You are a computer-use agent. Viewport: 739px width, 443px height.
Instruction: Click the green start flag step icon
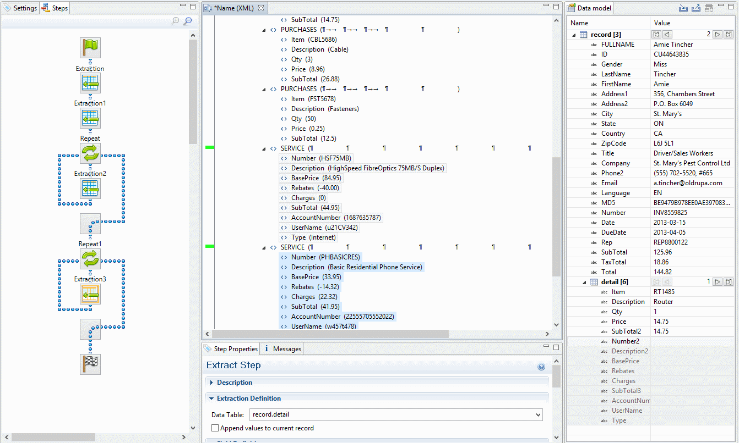coord(90,48)
